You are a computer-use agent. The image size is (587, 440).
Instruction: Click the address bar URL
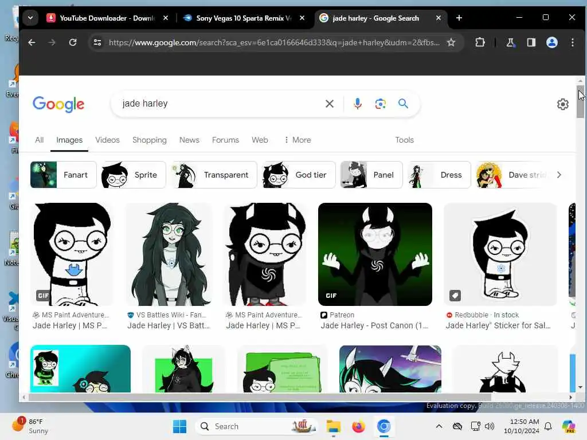275,42
